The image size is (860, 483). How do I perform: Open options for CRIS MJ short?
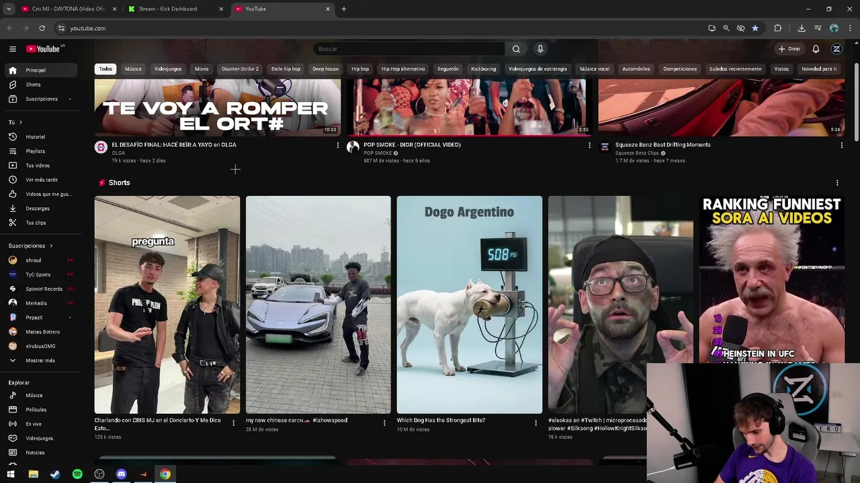click(x=234, y=423)
